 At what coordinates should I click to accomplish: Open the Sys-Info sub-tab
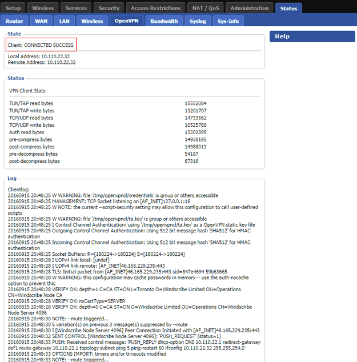click(228, 21)
